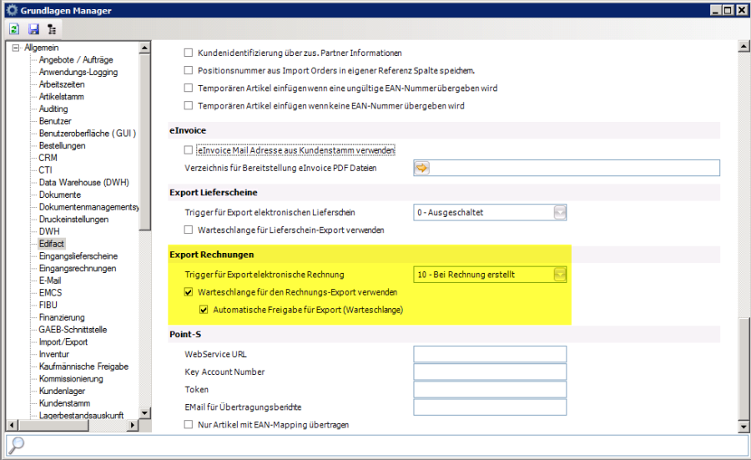Select Kundenstamm in the settings tree
Viewport: 751px width, 460px height.
click(x=64, y=403)
